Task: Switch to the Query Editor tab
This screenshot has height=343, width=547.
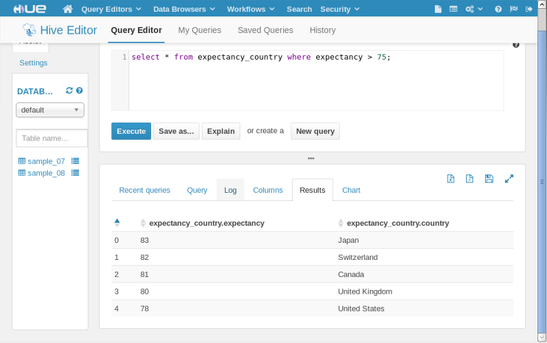Action: (136, 30)
